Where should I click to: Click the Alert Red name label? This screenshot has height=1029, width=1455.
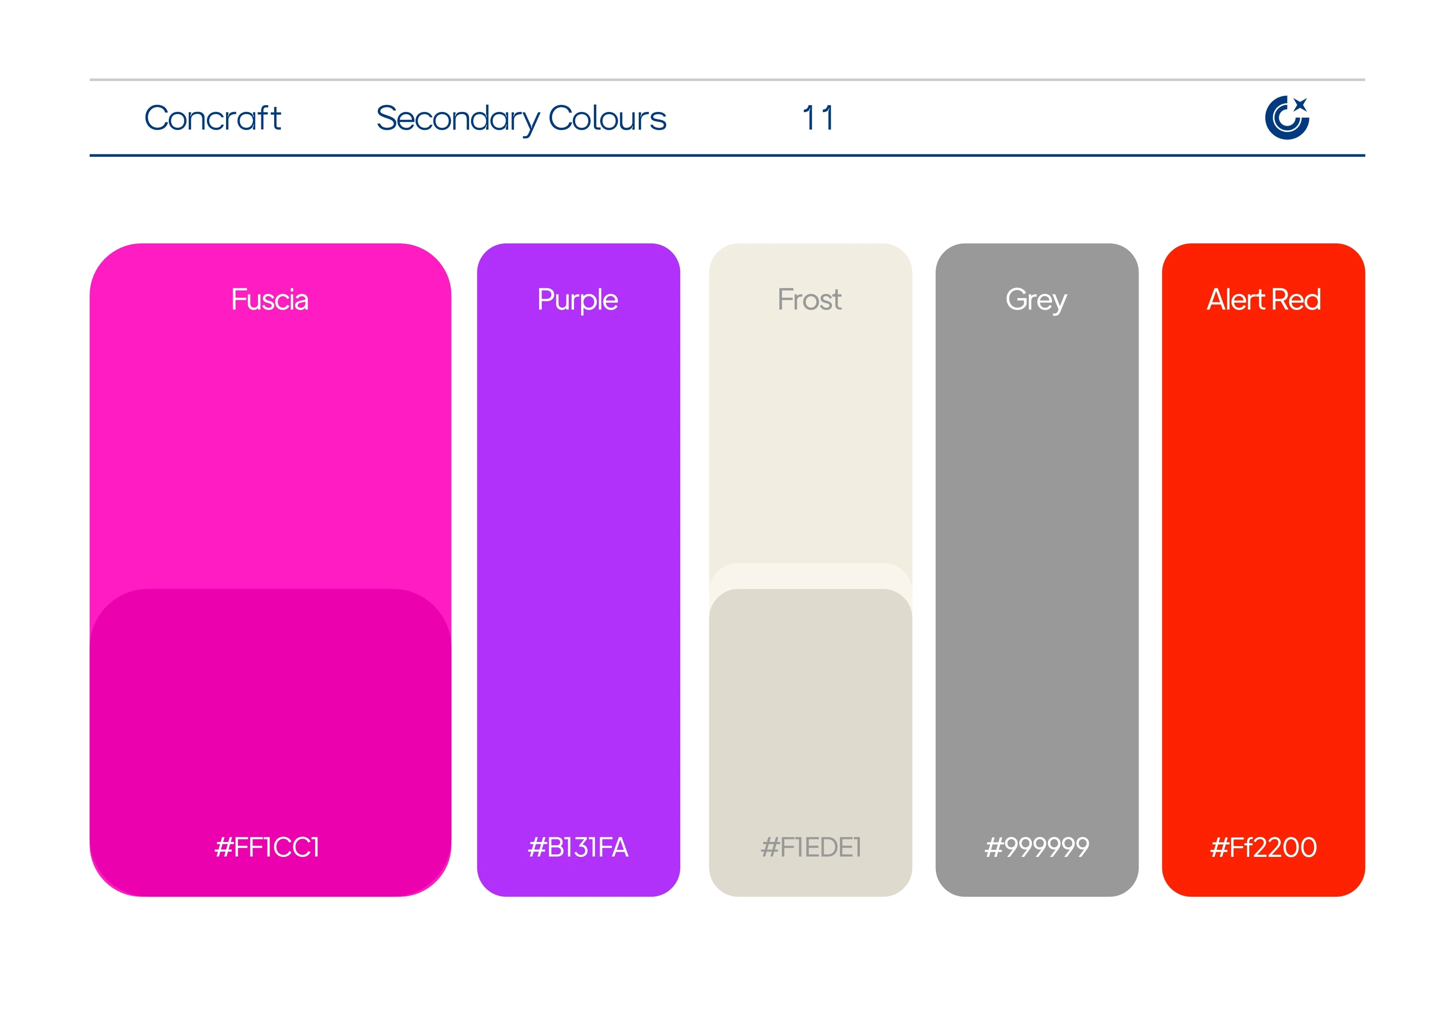coord(1264,300)
